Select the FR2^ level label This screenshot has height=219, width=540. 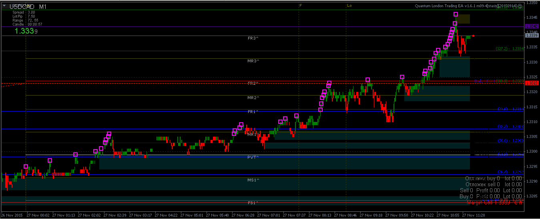pos(253,84)
